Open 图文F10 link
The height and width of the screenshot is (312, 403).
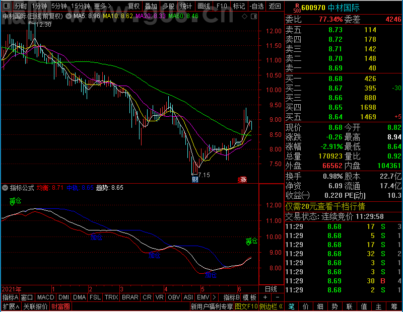(246, 306)
